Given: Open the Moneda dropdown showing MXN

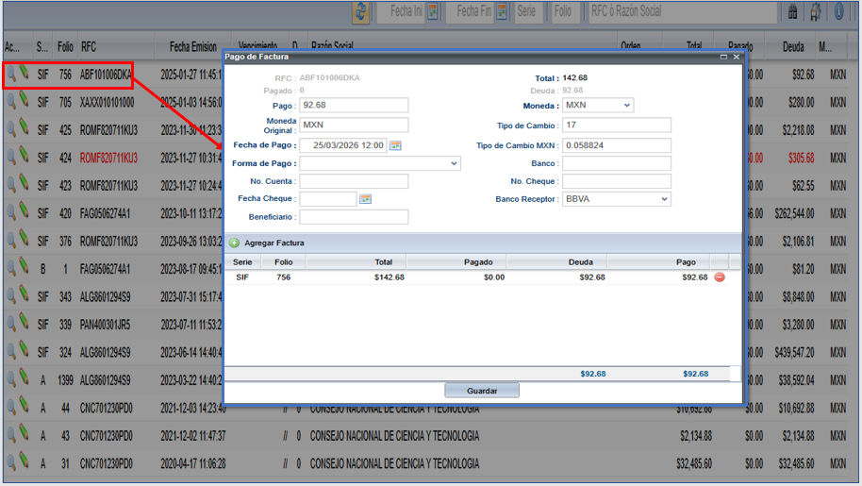Looking at the screenshot, I should 598,105.
